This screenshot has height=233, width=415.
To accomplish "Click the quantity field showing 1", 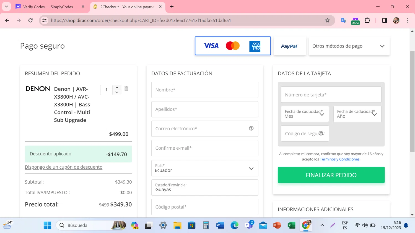I will point(107,90).
